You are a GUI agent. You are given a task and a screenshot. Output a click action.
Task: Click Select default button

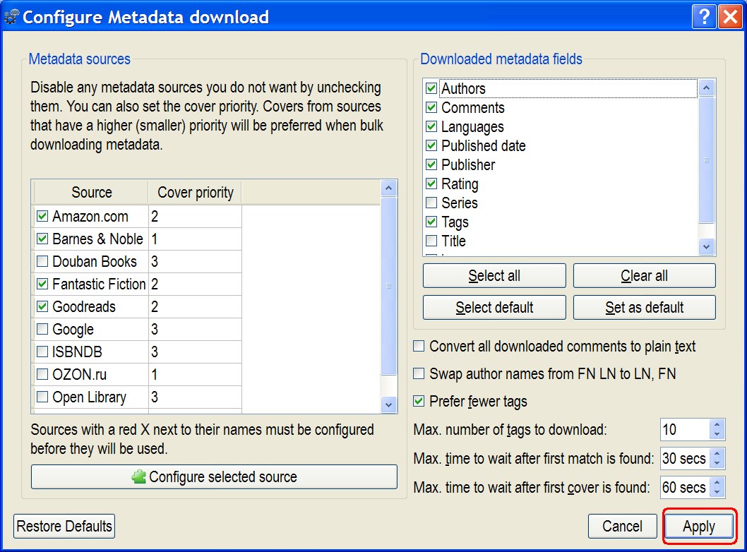click(x=494, y=308)
